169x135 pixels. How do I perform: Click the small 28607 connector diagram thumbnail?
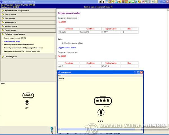pos(28,101)
